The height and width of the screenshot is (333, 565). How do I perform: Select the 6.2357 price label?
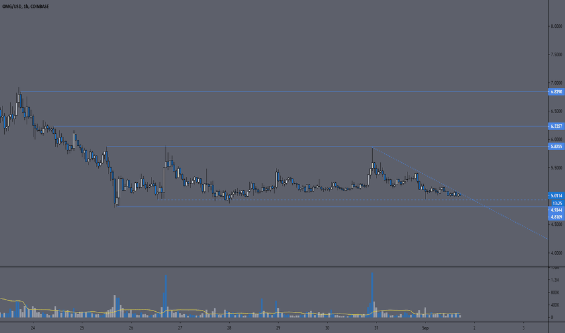coord(557,126)
